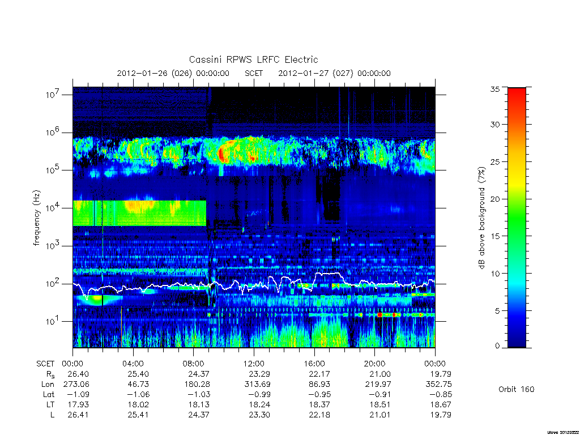Click the L value "26.41"
This screenshot has width=580, height=435.
(78, 415)
